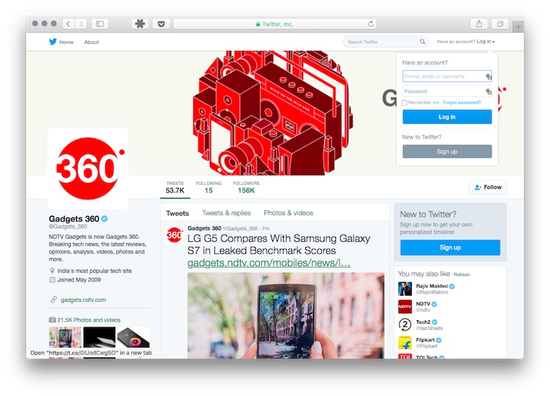The height and width of the screenshot is (396, 550).
Task: Go back with the Safari back chevron
Action: tap(68, 24)
